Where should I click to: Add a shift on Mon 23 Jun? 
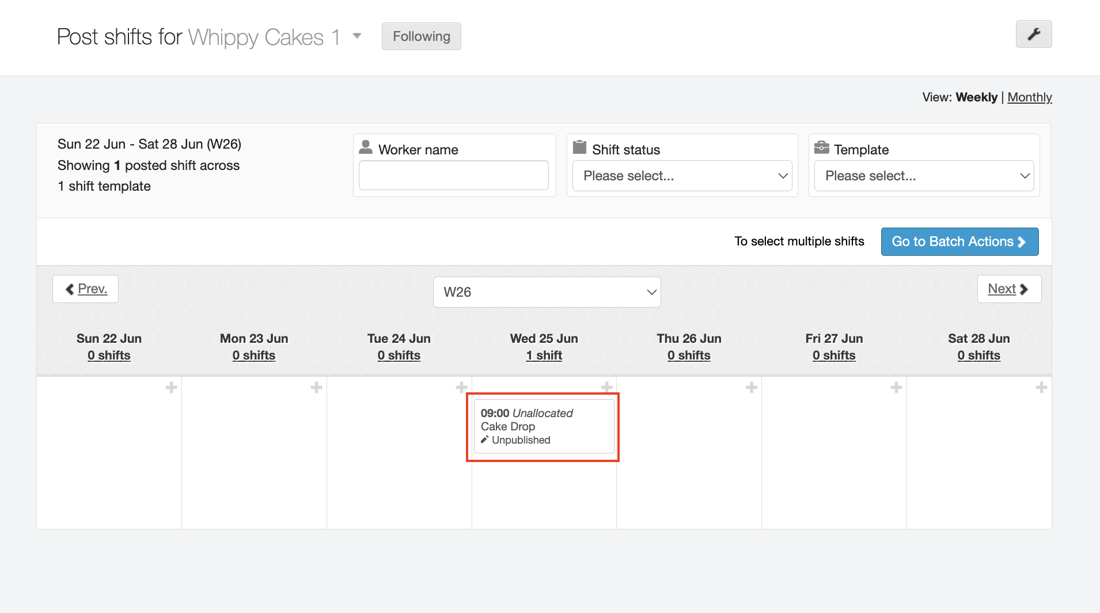(316, 388)
